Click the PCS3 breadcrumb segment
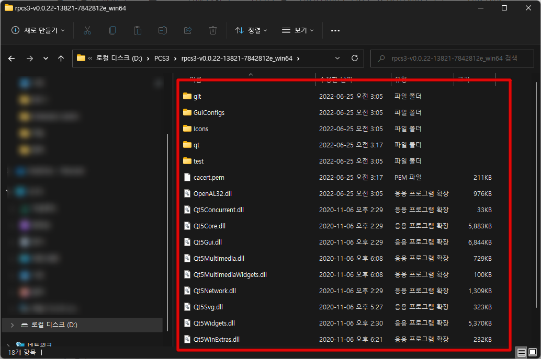The image size is (541, 359). [162, 58]
